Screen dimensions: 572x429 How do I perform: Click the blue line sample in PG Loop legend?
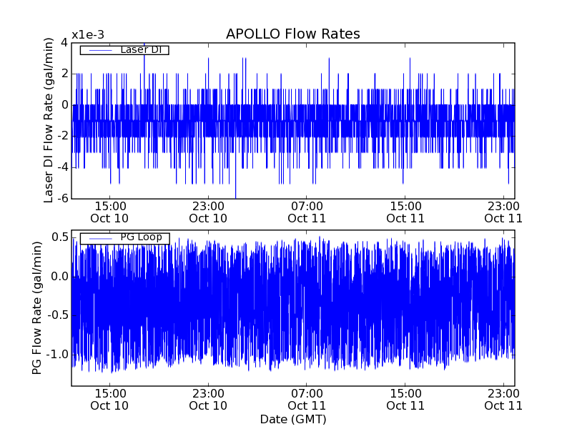point(99,238)
